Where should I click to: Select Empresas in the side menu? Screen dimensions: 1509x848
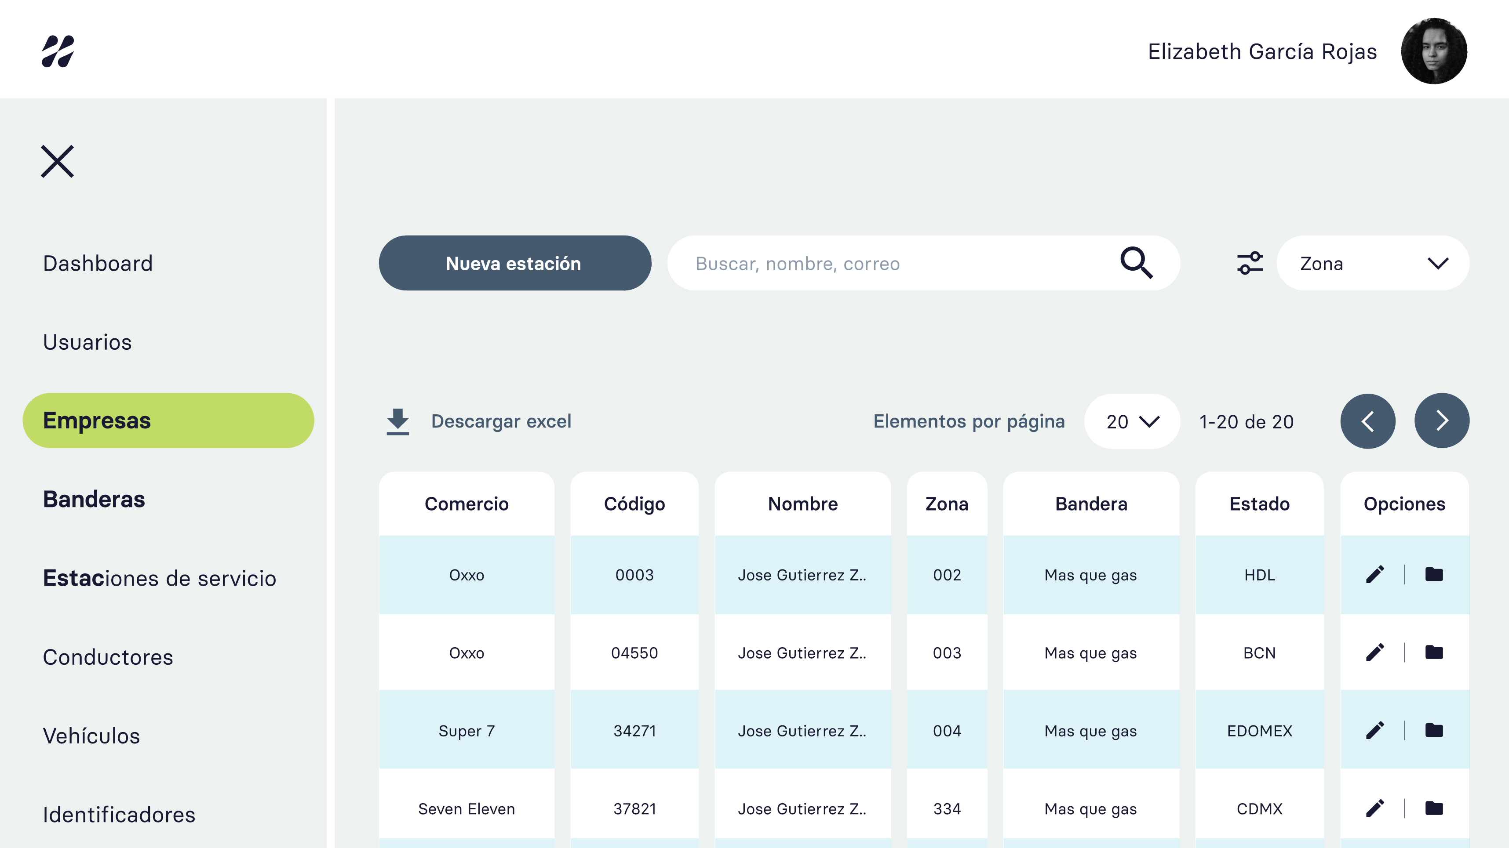click(168, 420)
